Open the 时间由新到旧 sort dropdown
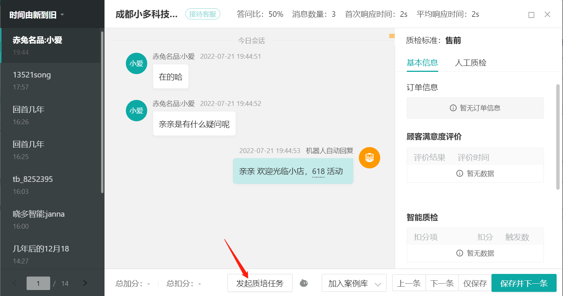The height and width of the screenshot is (296, 563). tap(37, 15)
